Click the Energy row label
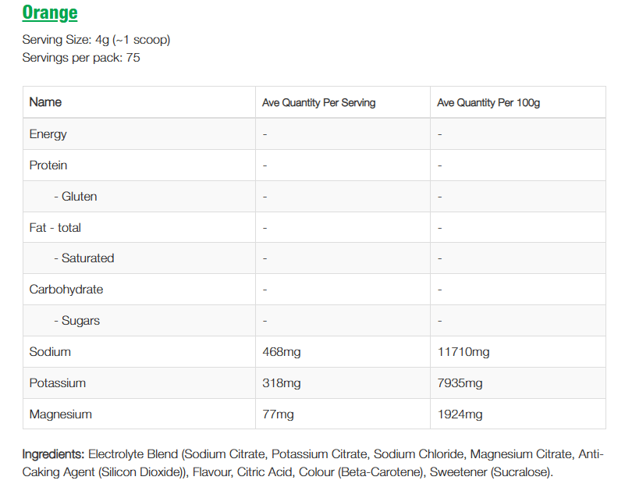Screen dimensions: 625x498 pos(48,134)
